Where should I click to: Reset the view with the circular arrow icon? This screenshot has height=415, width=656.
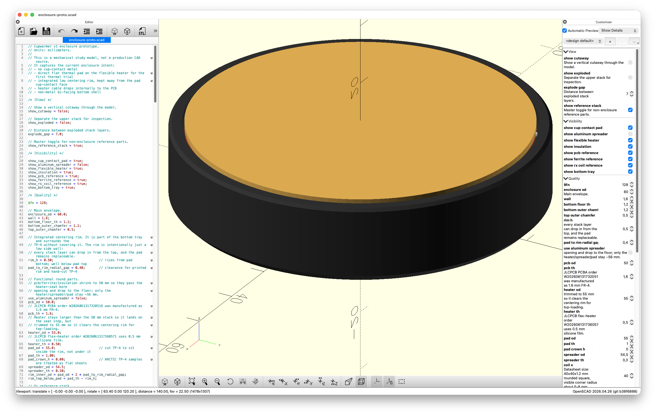pos(230,381)
